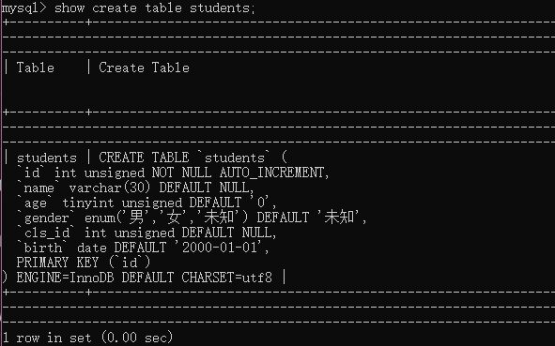Viewport: 555px width, 346px height.
Task: Click the tinyint unsigned text in age line
Action: click(122, 203)
